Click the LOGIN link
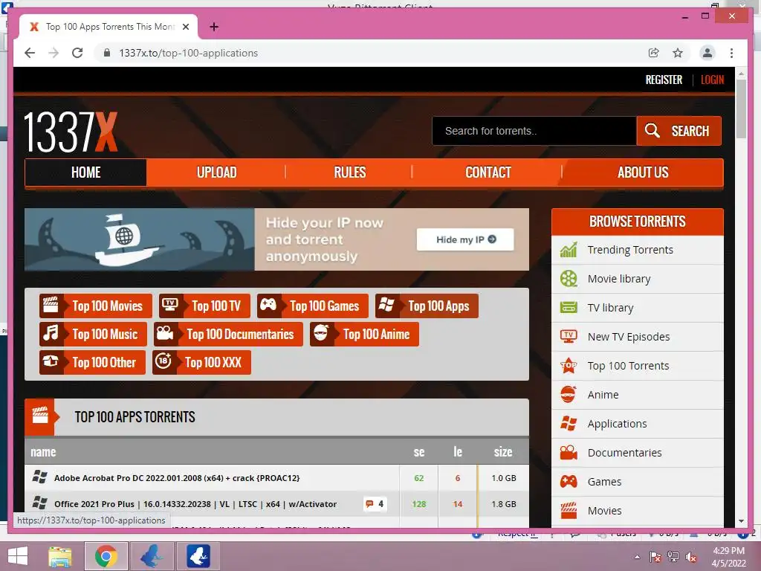 (x=712, y=80)
